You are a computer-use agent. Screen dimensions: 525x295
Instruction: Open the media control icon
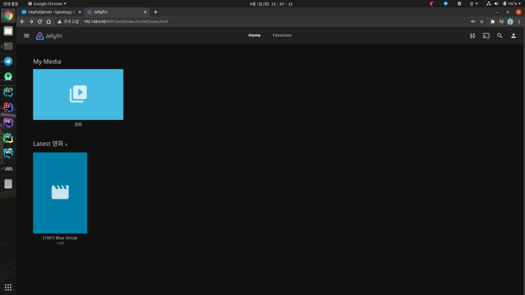coord(501,22)
